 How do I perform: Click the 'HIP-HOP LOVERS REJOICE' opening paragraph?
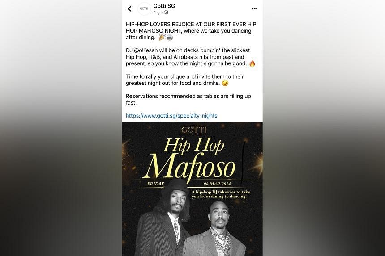pyautogui.click(x=191, y=31)
